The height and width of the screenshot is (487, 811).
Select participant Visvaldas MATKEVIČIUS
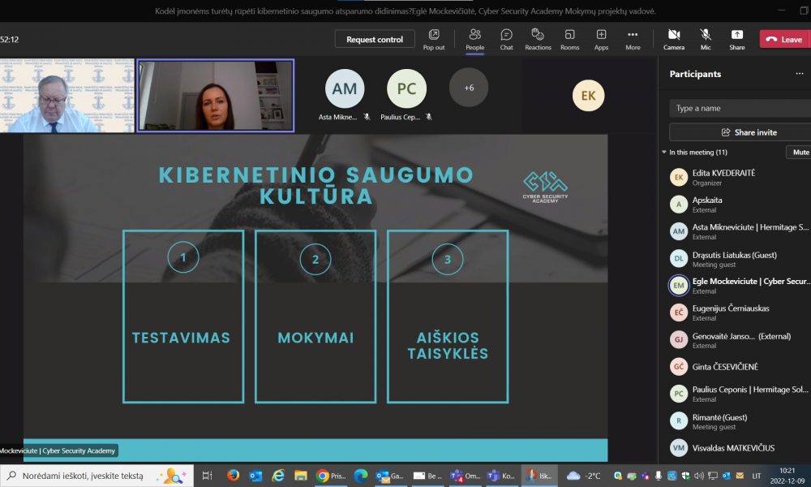[736, 448]
